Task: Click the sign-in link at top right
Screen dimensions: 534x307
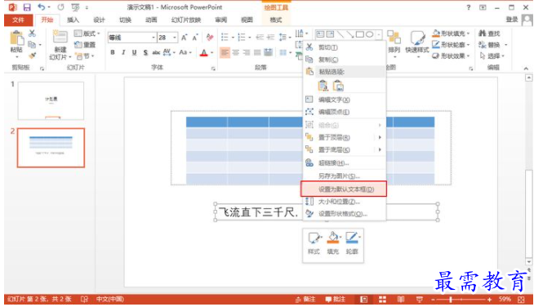Action: click(x=512, y=20)
